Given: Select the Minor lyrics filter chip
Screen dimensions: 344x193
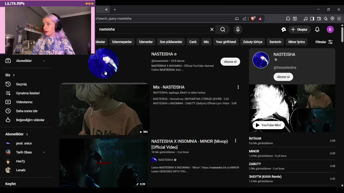Looking at the screenshot, I should tap(297, 42).
